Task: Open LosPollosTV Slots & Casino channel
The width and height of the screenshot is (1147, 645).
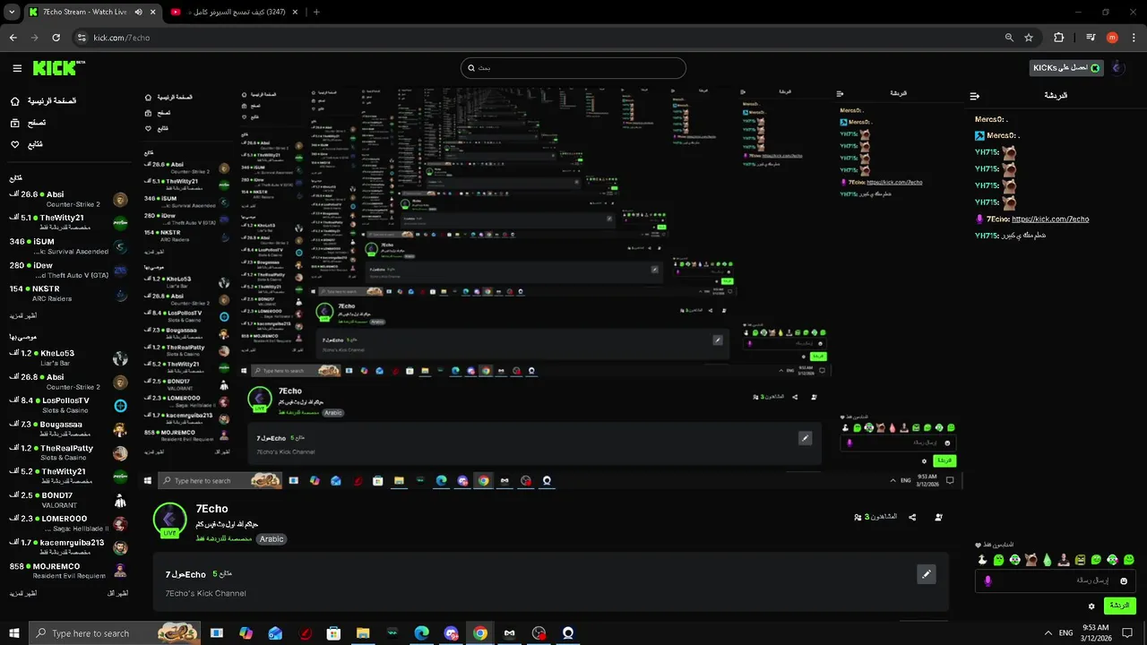Action: click(68, 405)
